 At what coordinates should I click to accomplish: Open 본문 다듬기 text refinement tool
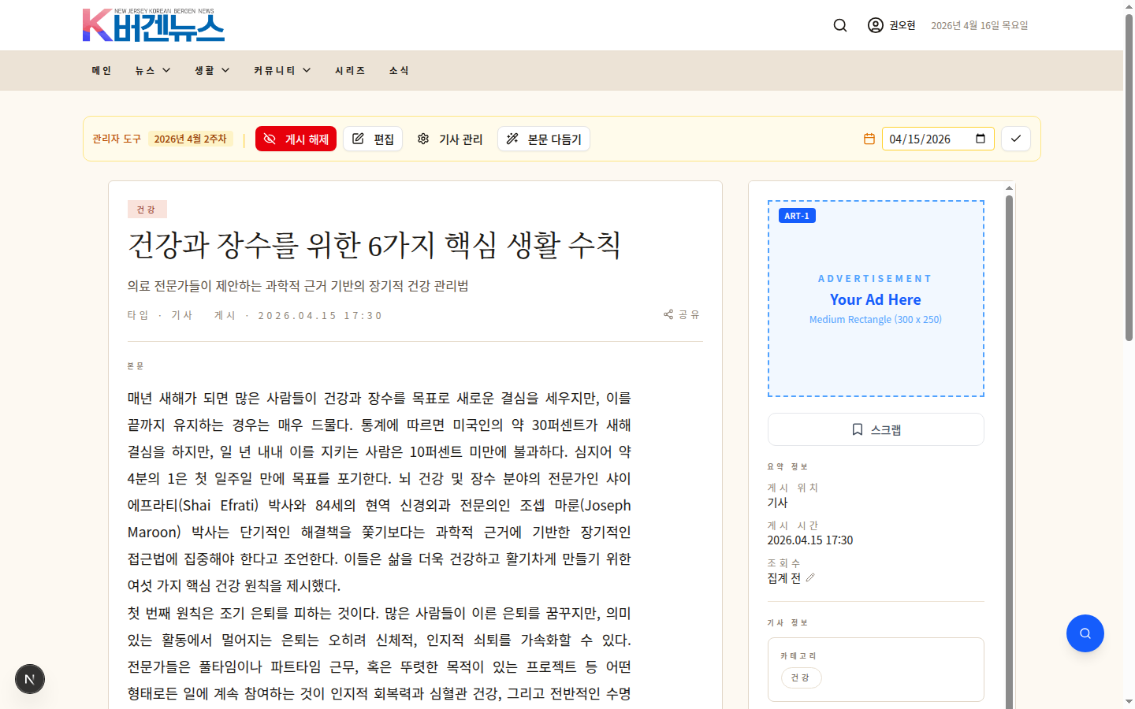coord(543,138)
